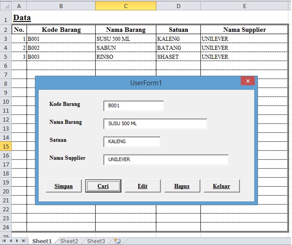This screenshot has height=245, width=292.
Task: Select column B header
Action: (61, 6)
